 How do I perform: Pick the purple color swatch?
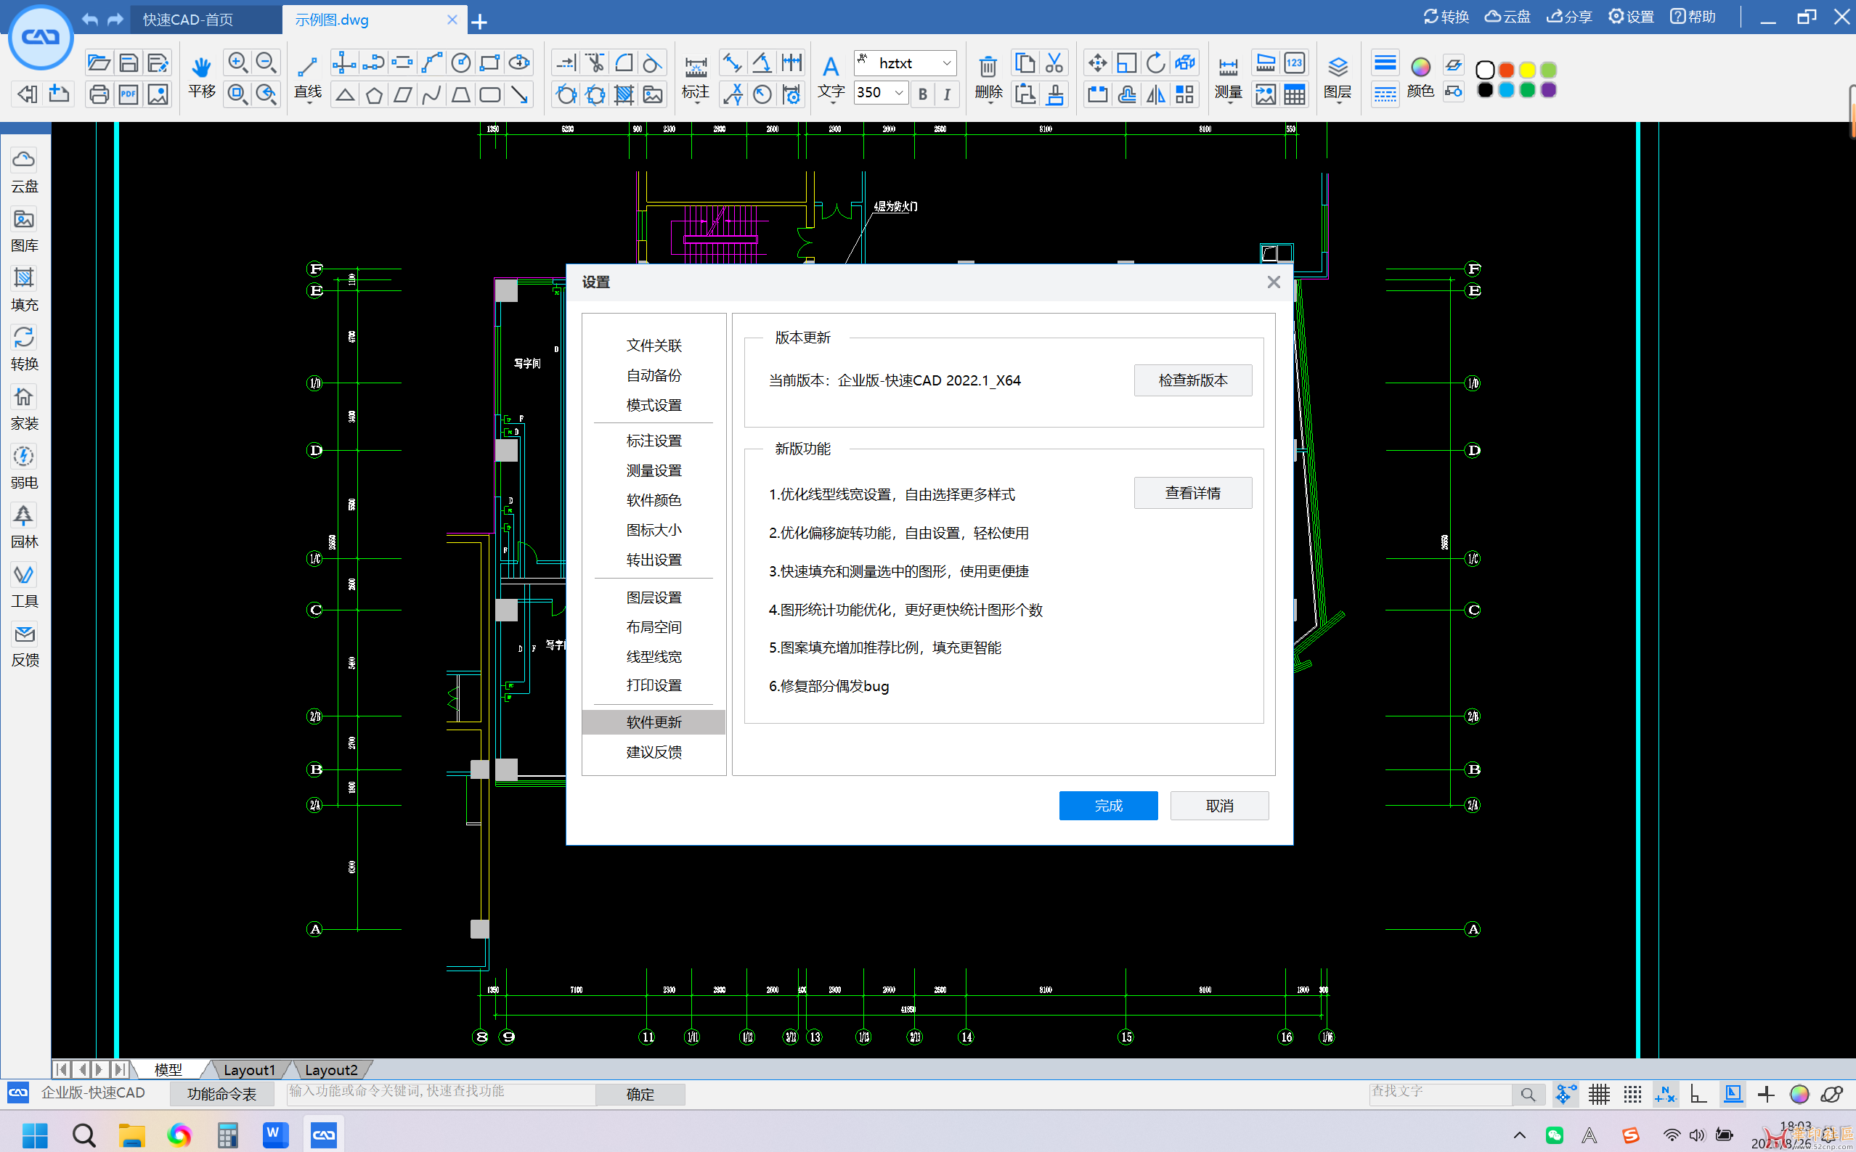pyautogui.click(x=1548, y=90)
